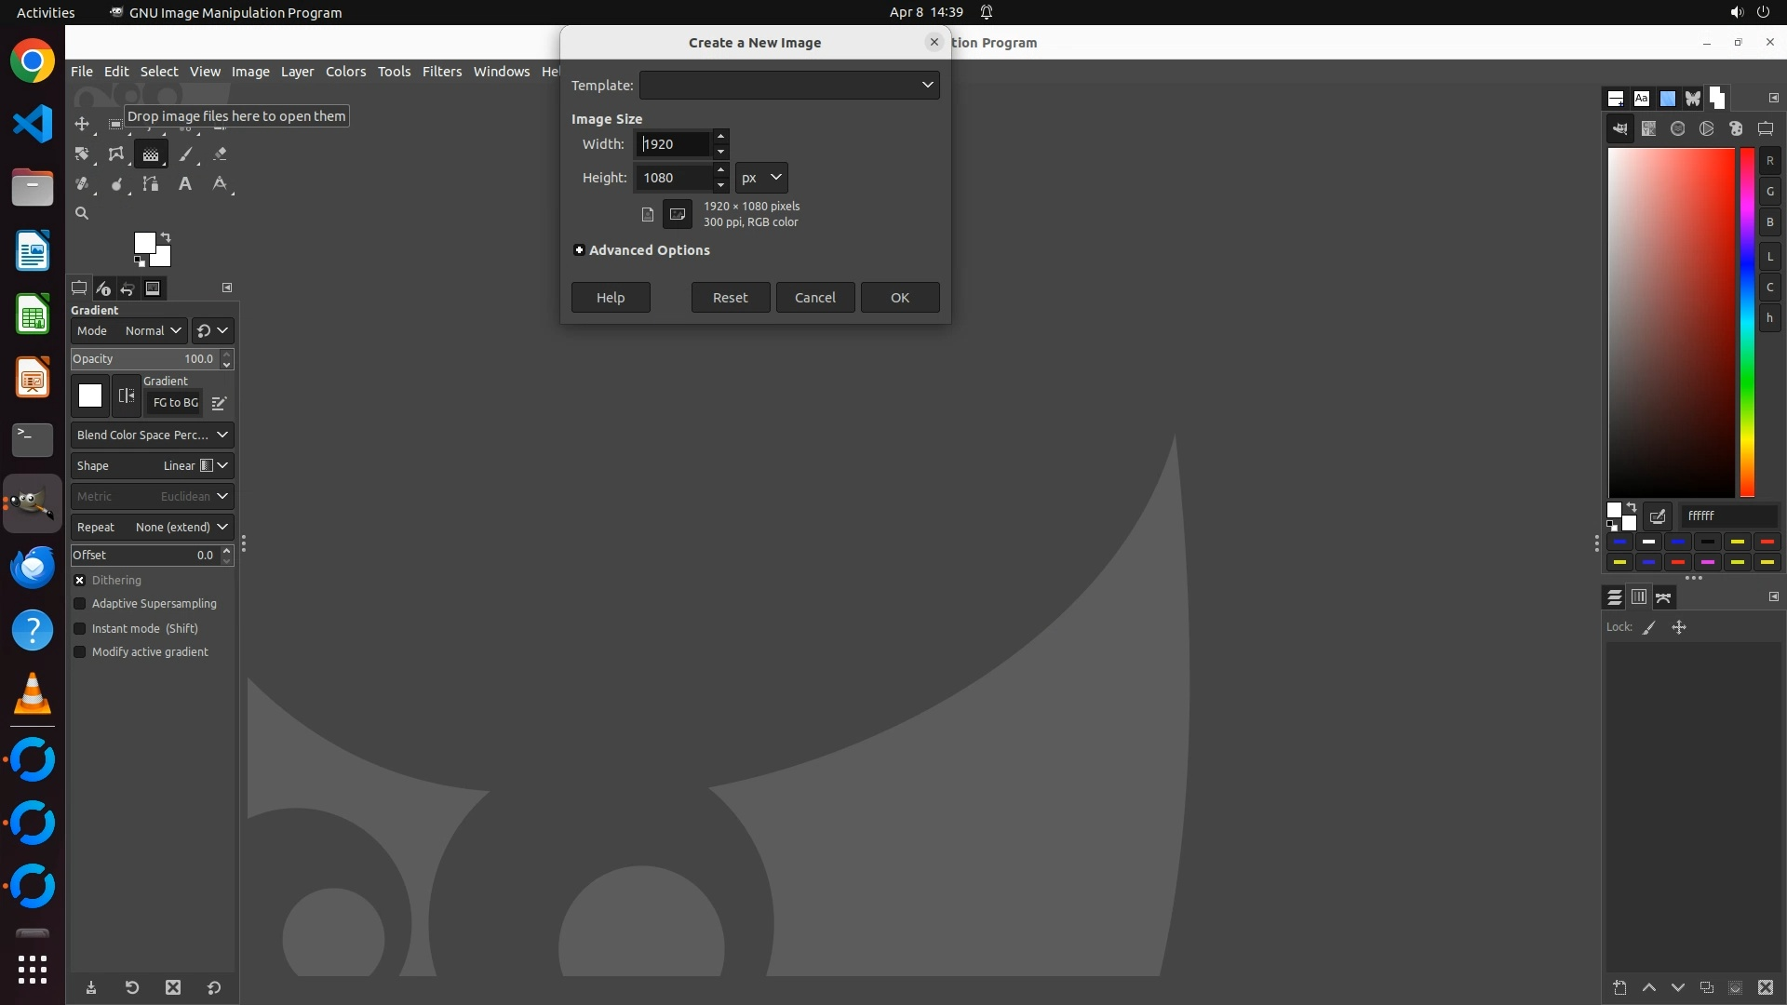Select the Zoom magnifier tool
Image resolution: width=1787 pixels, height=1005 pixels.
[82, 214]
